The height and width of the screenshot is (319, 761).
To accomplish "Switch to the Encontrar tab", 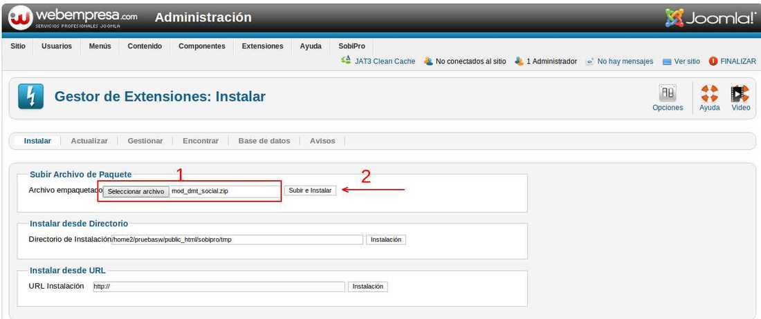I will [201, 141].
